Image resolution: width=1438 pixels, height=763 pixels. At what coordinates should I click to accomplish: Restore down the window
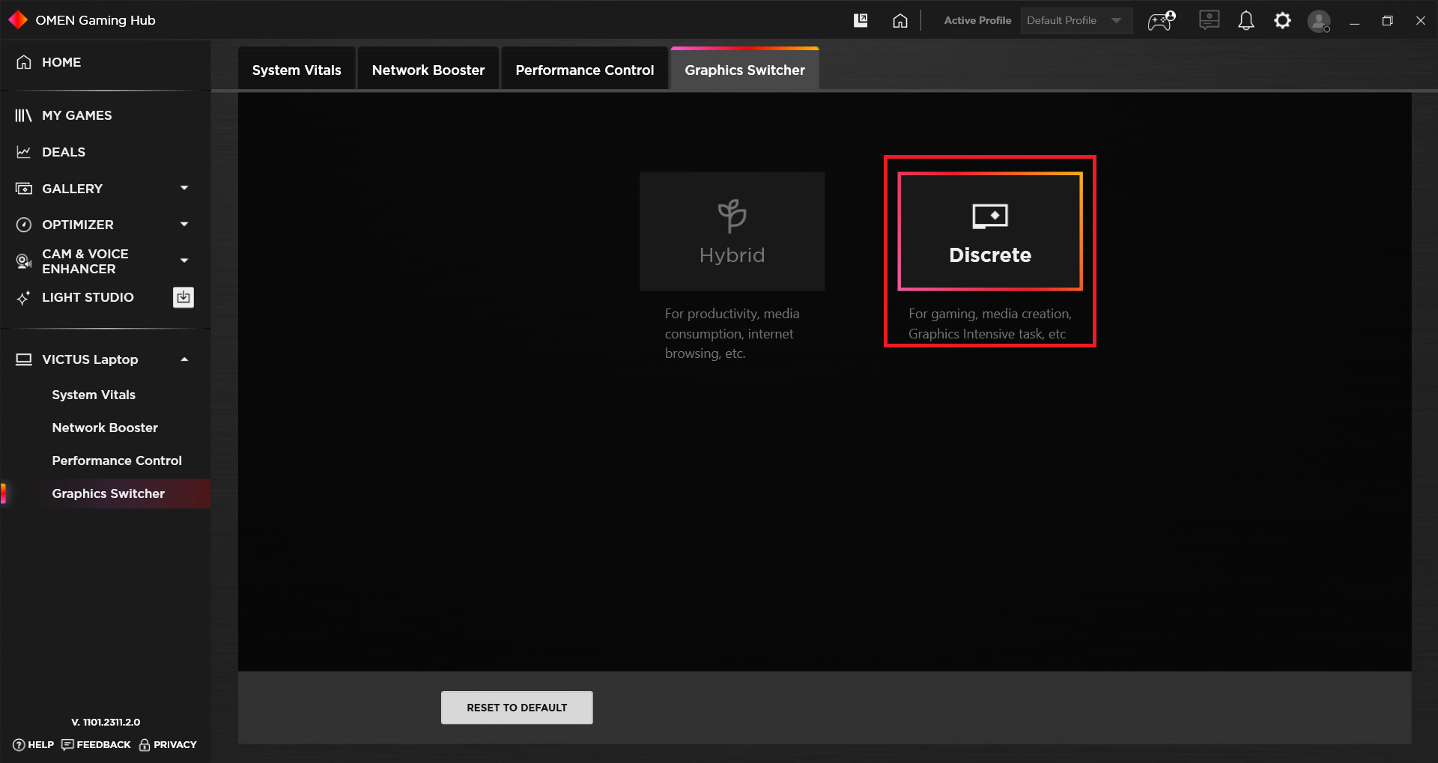[1387, 20]
